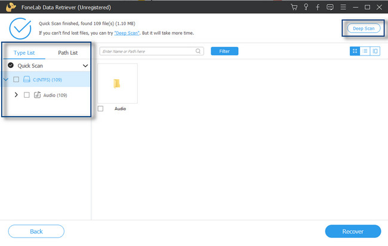Close the FoneLab window

379,7
